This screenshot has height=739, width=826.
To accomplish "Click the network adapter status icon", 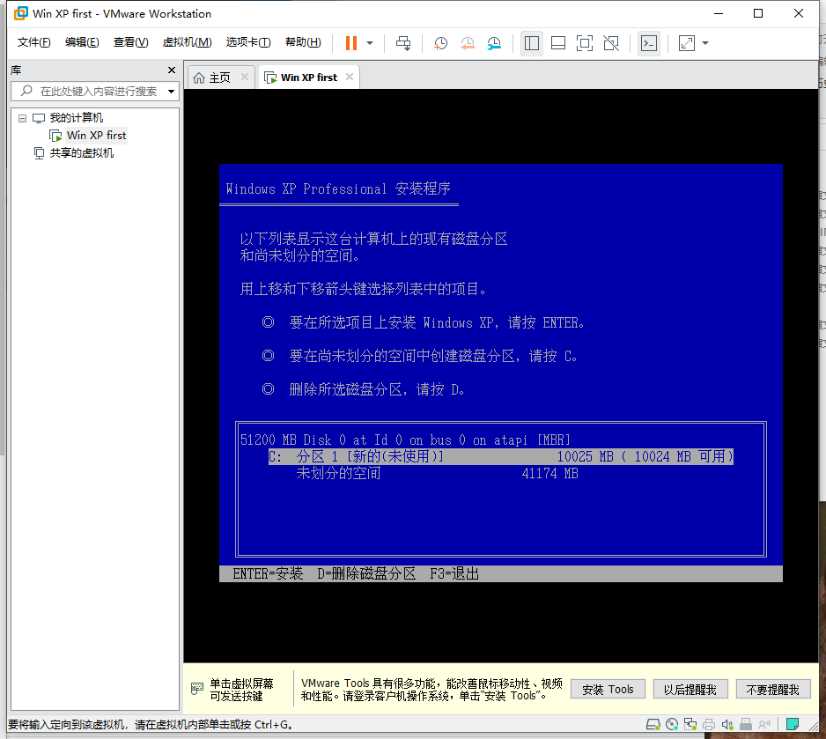I will coord(690,725).
